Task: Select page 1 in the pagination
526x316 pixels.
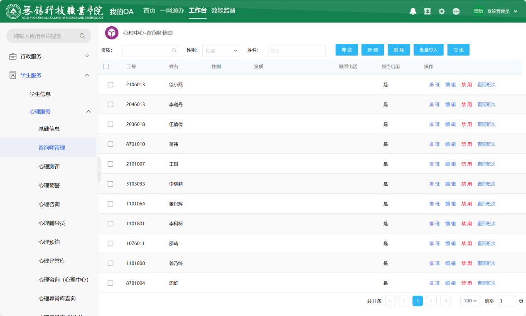Action: 418,301
